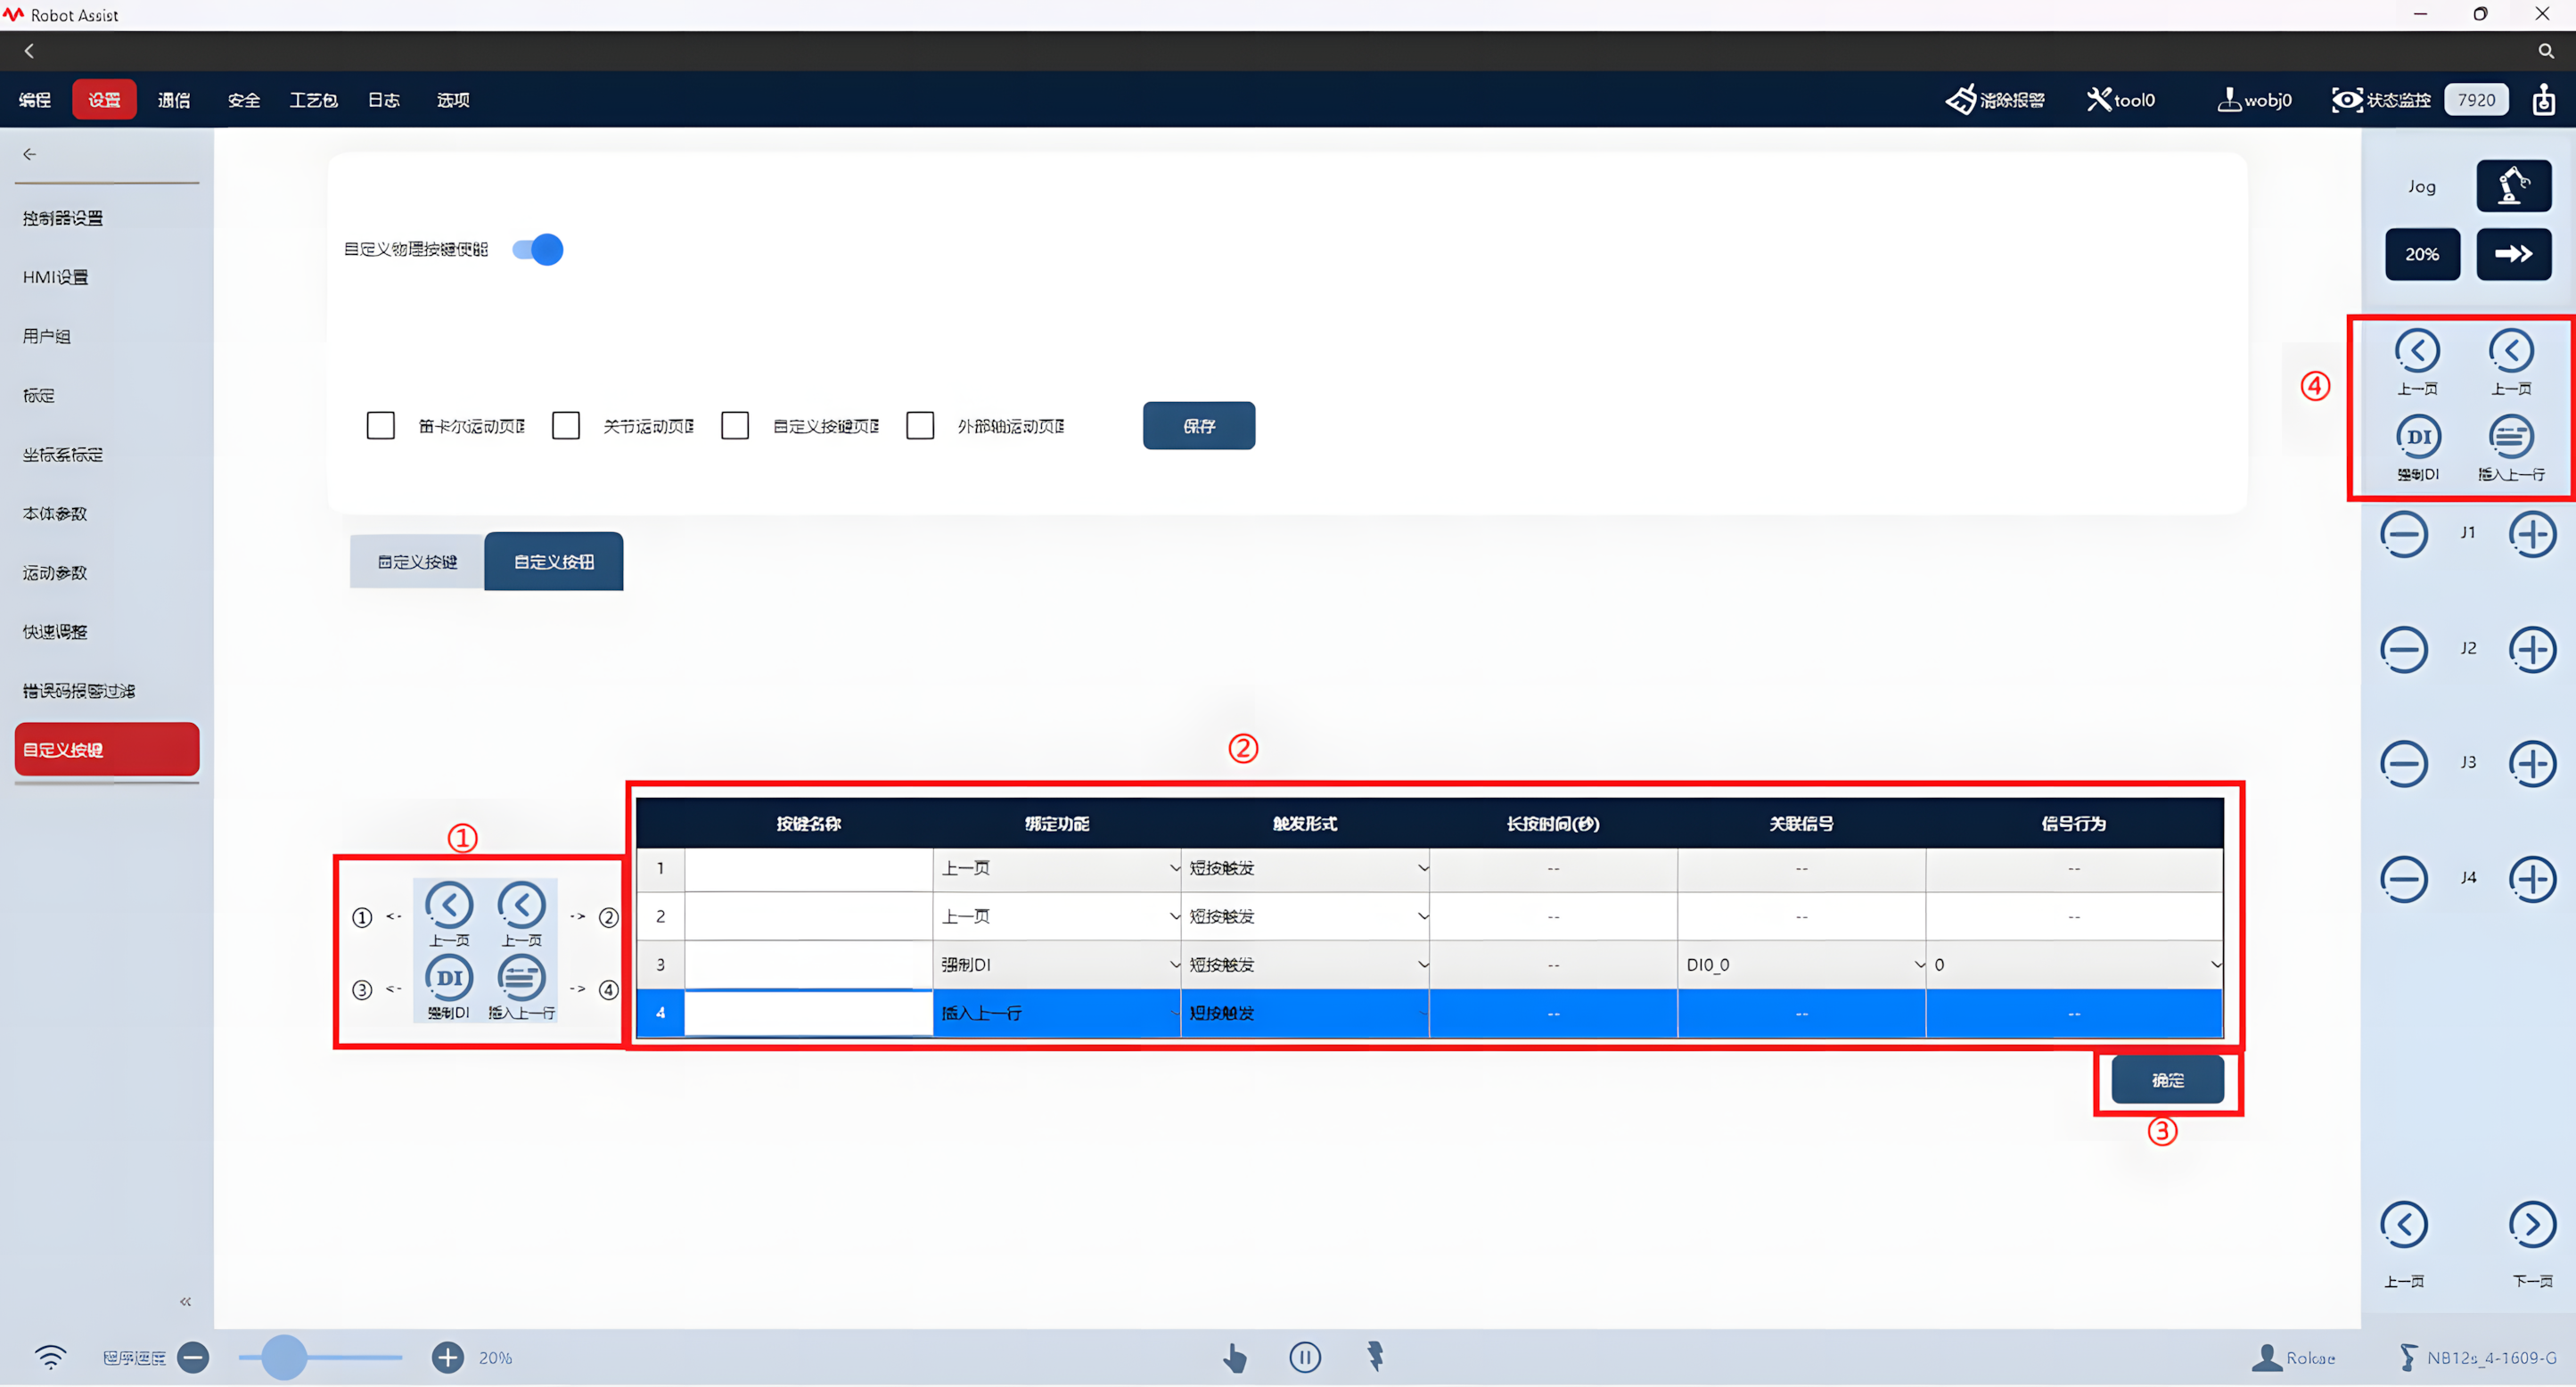Expand the DI0_0 关联信号 dropdown

pyautogui.click(x=1801, y=965)
